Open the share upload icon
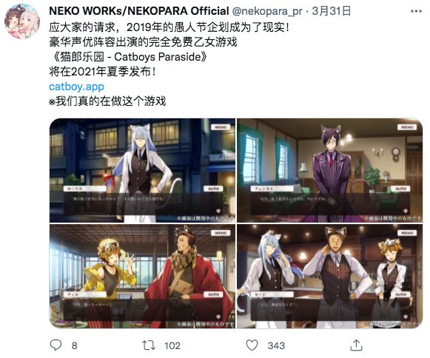430x358 pixels. 356,345
